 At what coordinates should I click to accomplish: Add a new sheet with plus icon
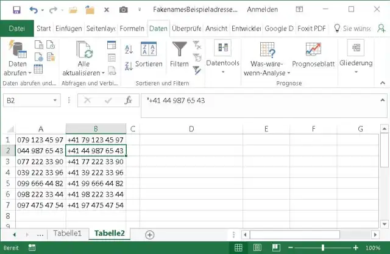coord(150,235)
